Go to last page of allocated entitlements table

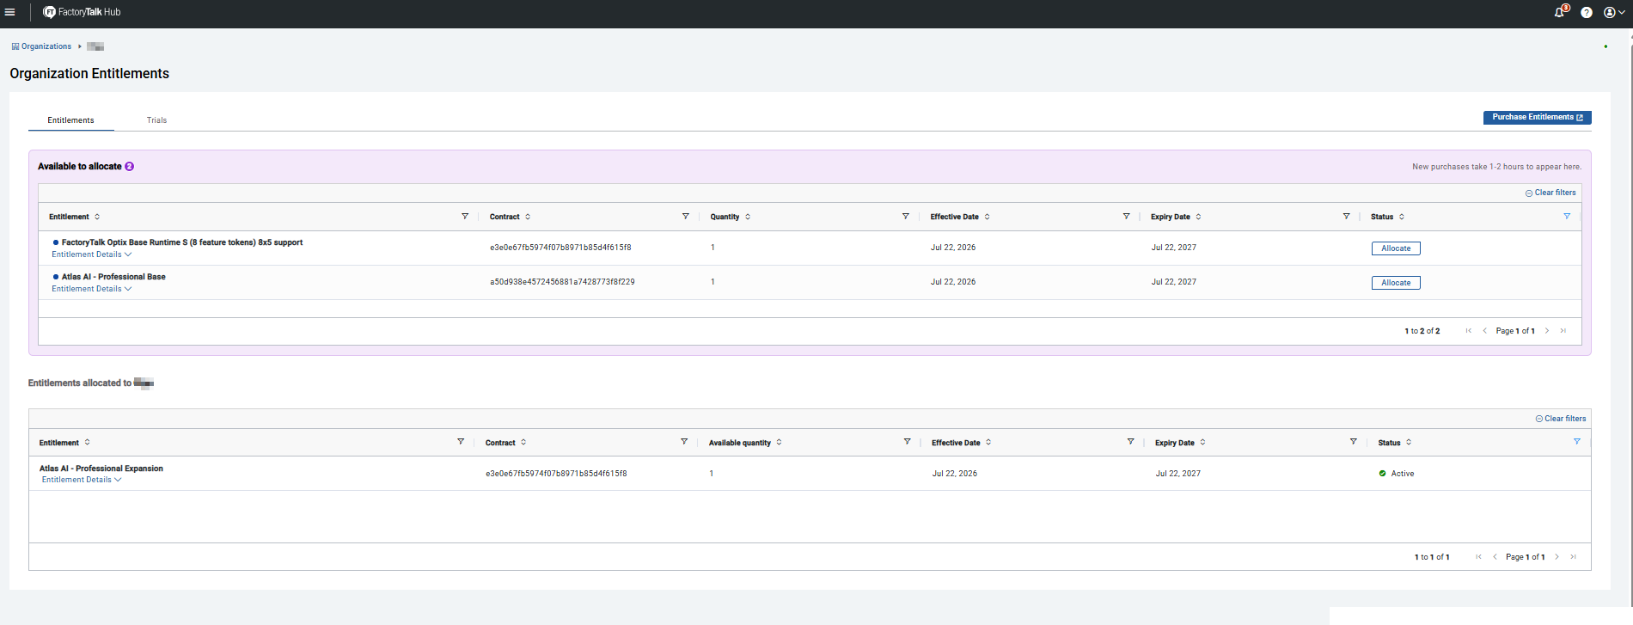pos(1573,557)
